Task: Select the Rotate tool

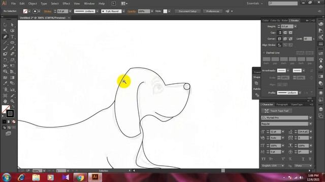Action: click(x=5, y=60)
